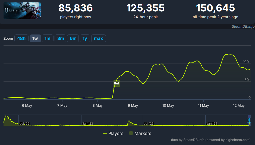Choose the 6m zoom option
Screen dimensions: 255x145
pos(73,39)
